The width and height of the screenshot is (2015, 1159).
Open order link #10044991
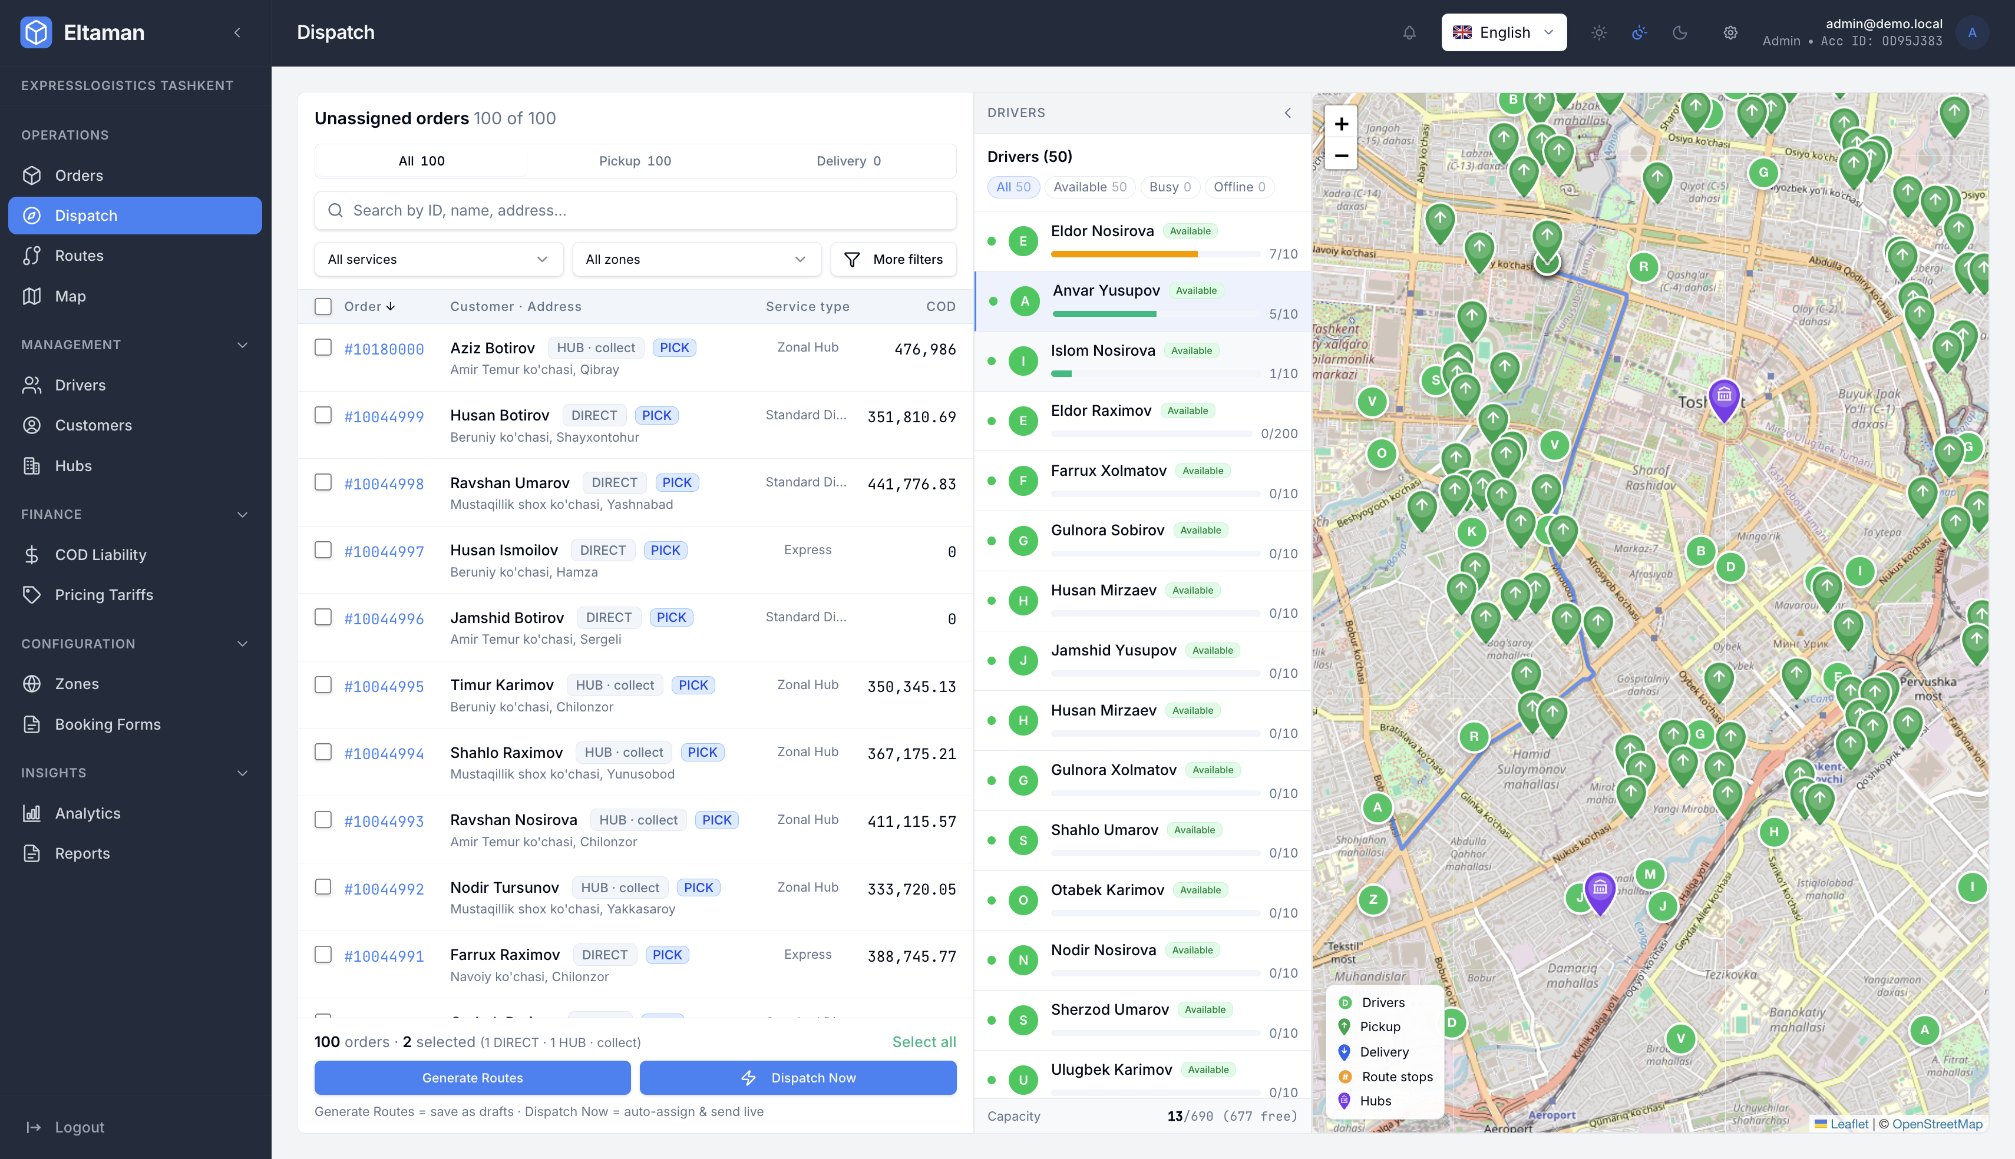[x=384, y=956]
